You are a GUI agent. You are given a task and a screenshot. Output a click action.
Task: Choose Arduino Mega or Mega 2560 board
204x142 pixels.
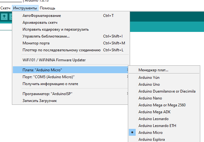pyautogui.click(x=162, y=105)
